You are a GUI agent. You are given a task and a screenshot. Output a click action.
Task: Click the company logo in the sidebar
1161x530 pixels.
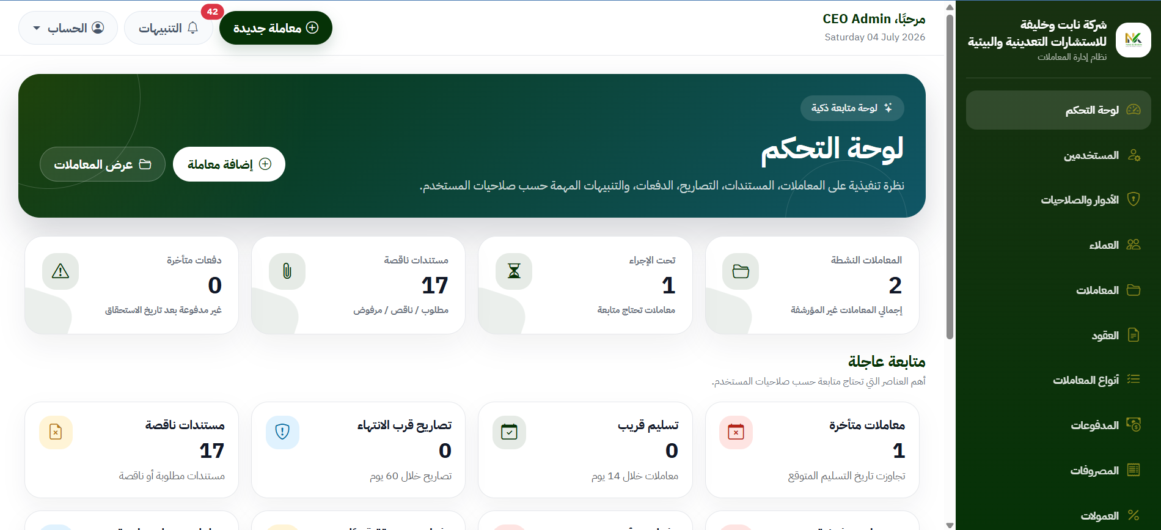1133,40
